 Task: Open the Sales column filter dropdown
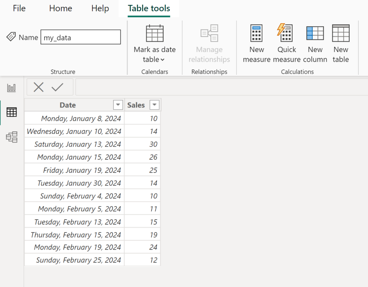point(155,105)
